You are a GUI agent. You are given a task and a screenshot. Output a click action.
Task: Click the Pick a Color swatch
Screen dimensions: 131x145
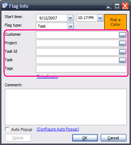pyautogui.click(x=116, y=22)
